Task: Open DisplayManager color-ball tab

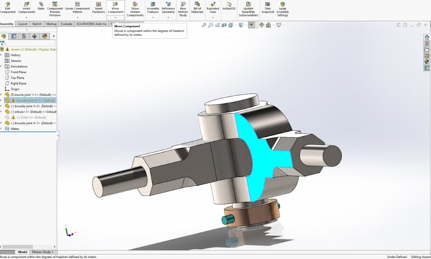Action: point(44,36)
